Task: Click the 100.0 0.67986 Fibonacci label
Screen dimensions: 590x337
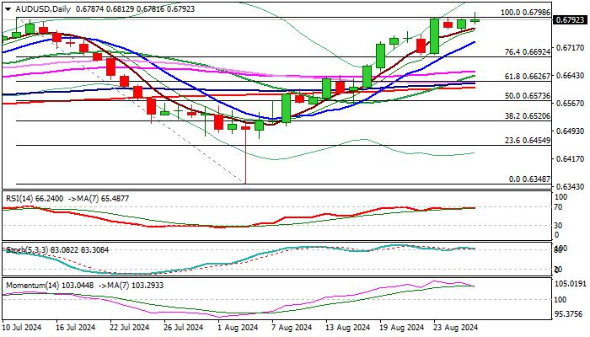Action: [x=525, y=13]
